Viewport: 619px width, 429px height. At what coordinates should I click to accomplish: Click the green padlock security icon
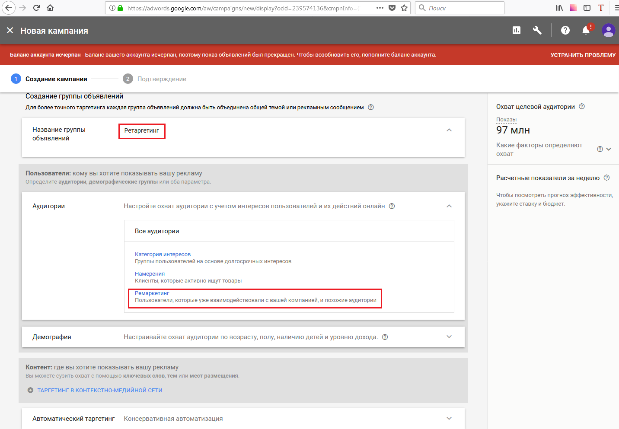click(120, 8)
